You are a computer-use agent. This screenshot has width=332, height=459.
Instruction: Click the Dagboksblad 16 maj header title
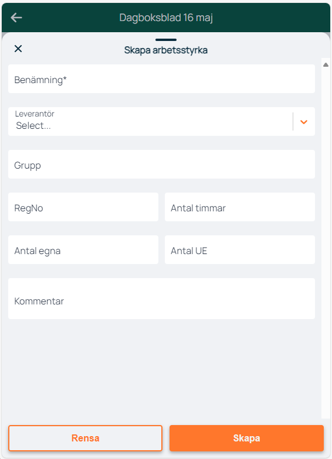point(166,18)
